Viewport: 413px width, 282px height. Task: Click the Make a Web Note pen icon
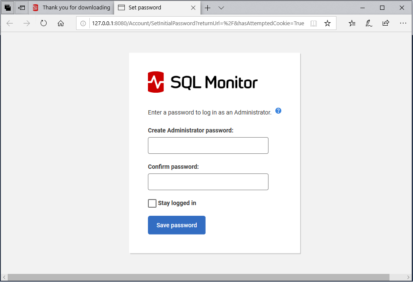(369, 23)
